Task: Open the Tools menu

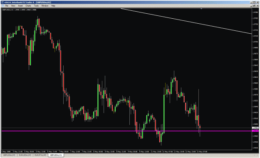Action: [36, 6]
